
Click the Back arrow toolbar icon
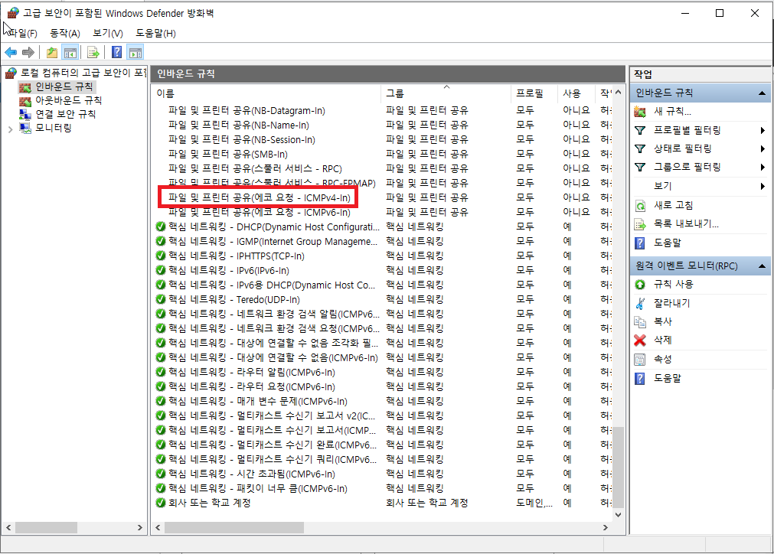click(x=11, y=52)
